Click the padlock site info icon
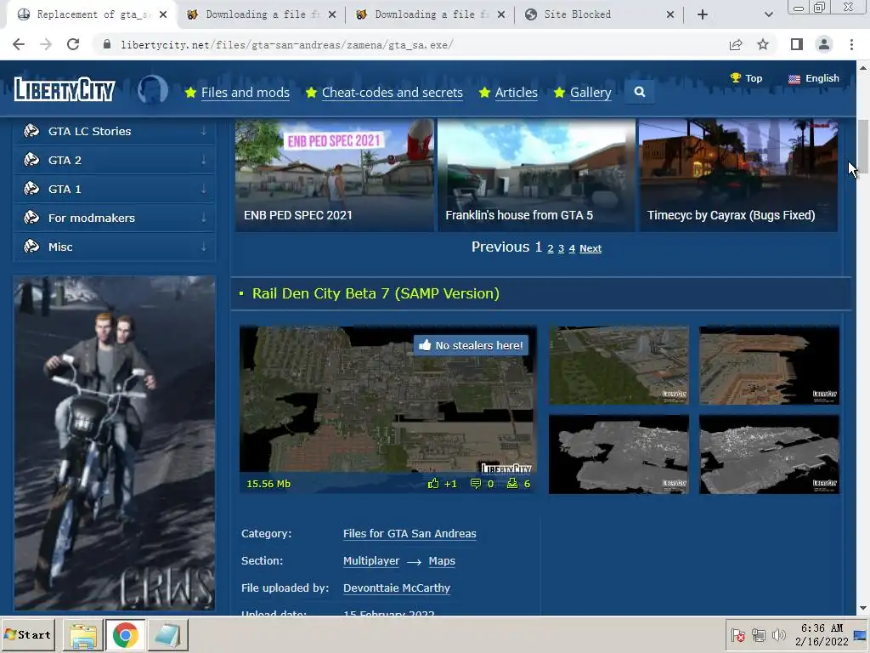The height and width of the screenshot is (653, 870). pos(107,44)
